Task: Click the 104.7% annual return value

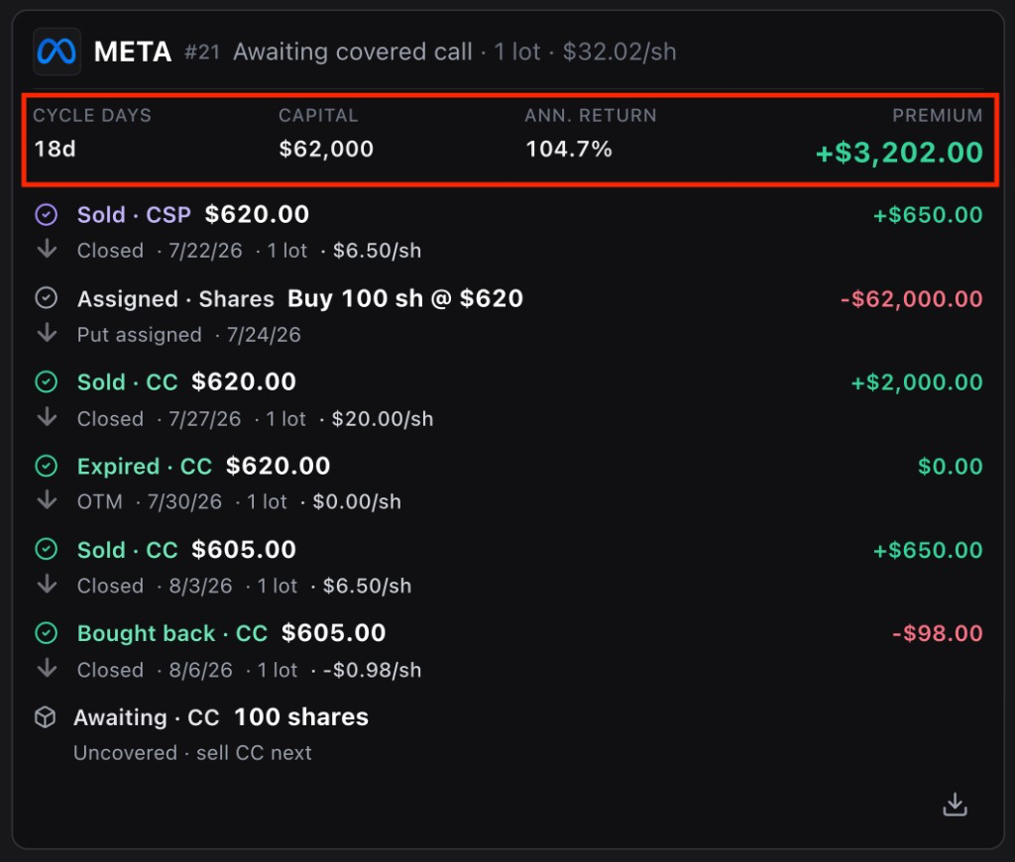Action: [569, 150]
